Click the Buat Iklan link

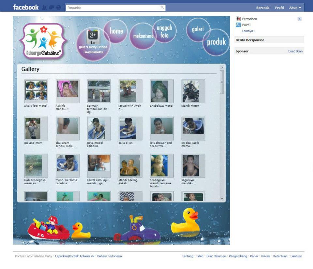click(x=295, y=51)
